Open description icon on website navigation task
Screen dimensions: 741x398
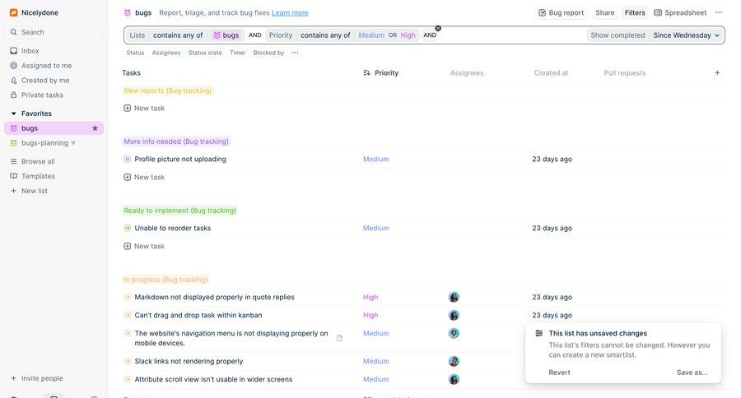pyautogui.click(x=339, y=338)
